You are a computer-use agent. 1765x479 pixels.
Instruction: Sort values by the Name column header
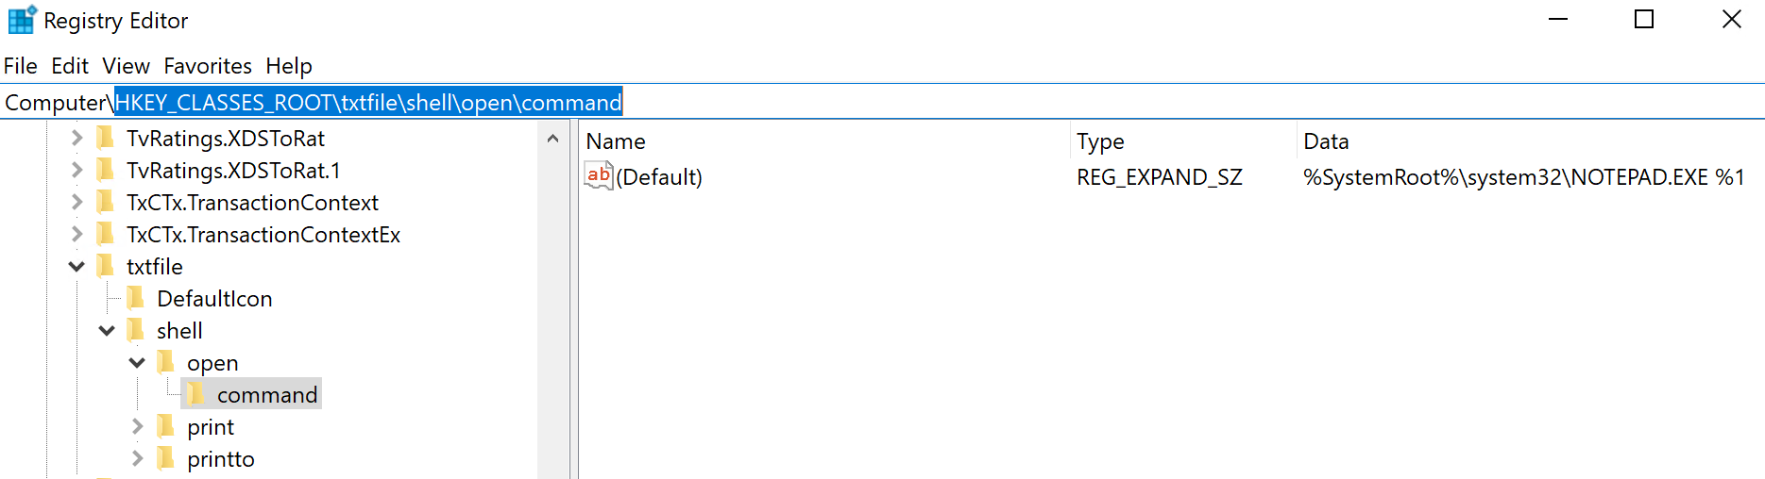coord(616,141)
